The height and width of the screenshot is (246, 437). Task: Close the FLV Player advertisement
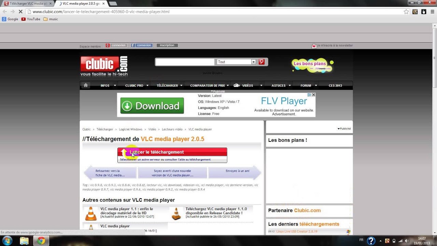point(313,95)
